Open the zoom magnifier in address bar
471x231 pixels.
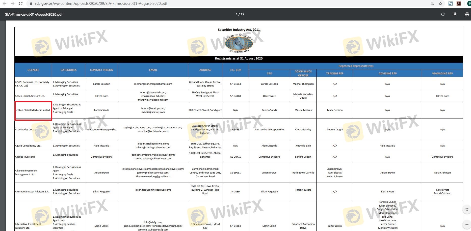pos(432,4)
